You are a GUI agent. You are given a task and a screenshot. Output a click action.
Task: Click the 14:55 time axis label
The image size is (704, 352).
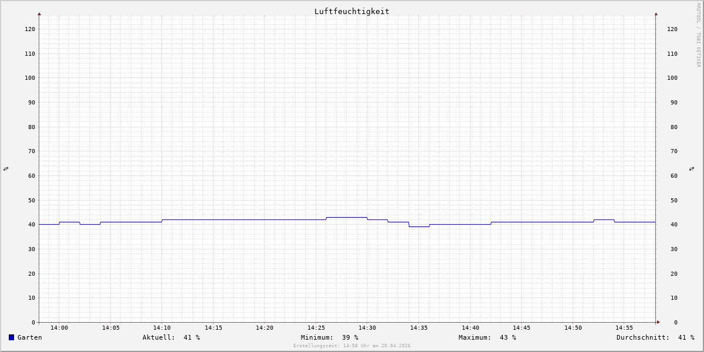pos(624,328)
